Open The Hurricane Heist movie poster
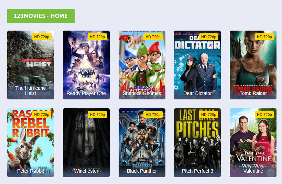This screenshot has width=282, height=184. tap(31, 65)
